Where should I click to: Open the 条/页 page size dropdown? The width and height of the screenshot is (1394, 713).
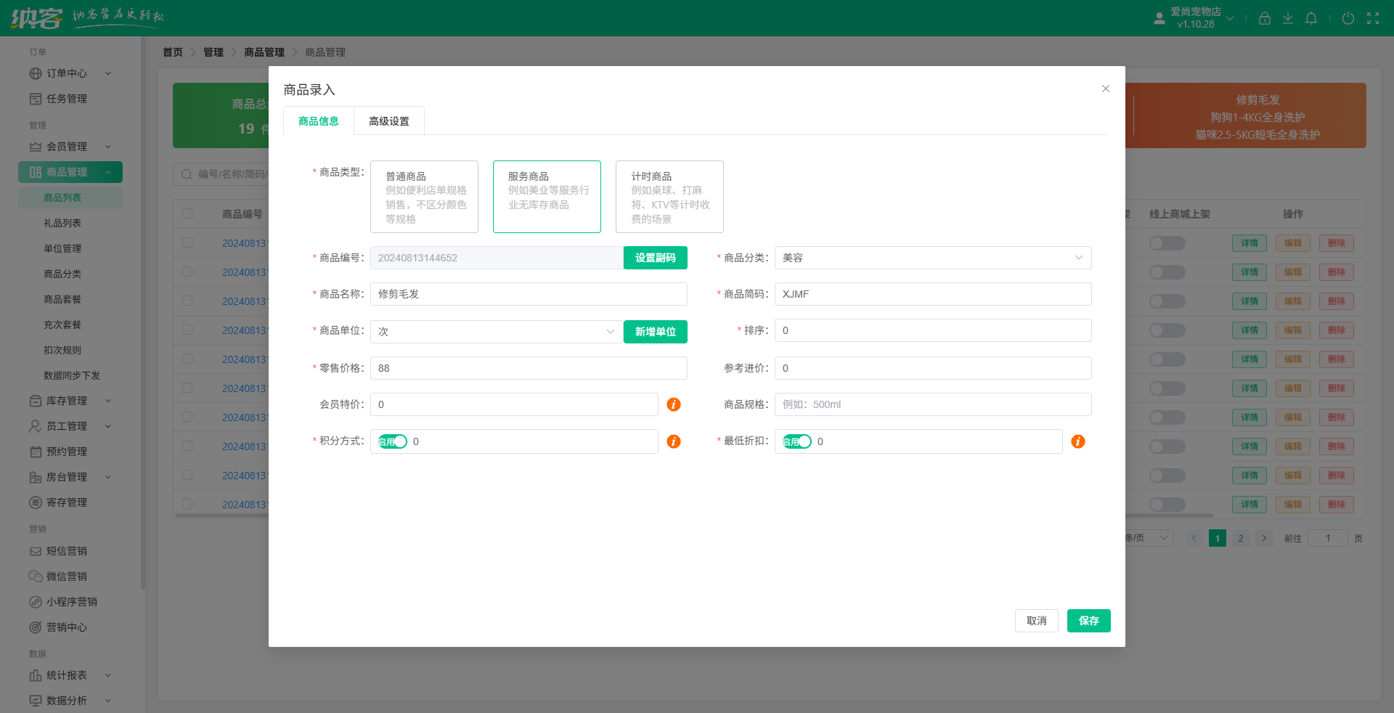[1149, 538]
